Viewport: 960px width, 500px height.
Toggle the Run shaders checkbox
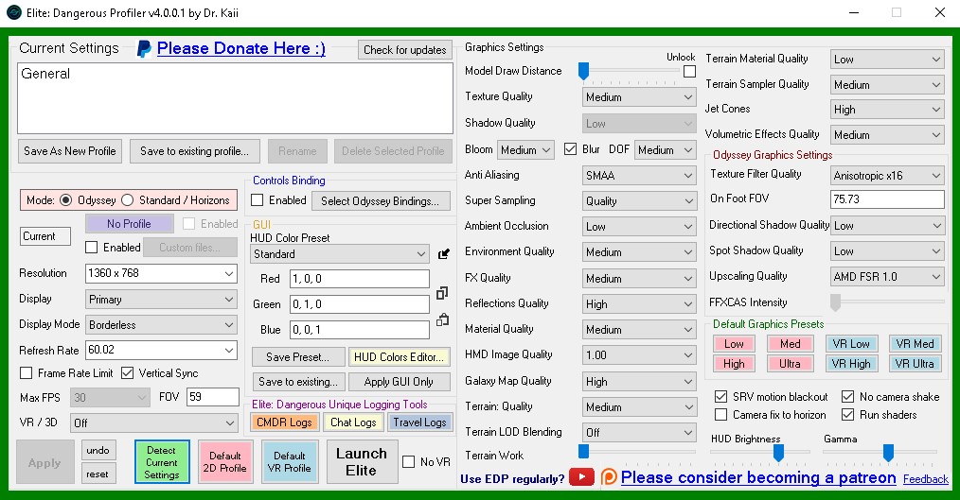[848, 414]
